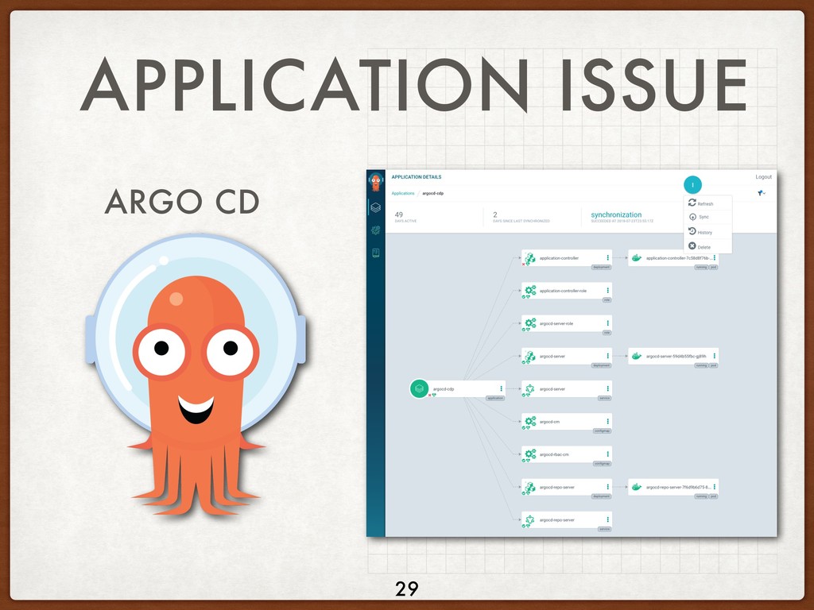Screen dimensions: 814x610
Task: Click the synchronization status link
Action: tap(616, 214)
